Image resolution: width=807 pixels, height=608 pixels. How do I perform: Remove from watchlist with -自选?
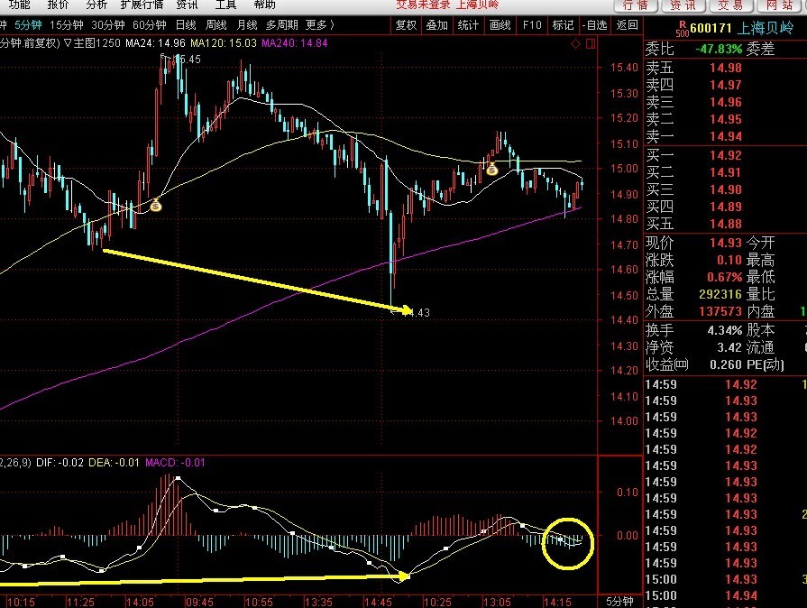594,25
